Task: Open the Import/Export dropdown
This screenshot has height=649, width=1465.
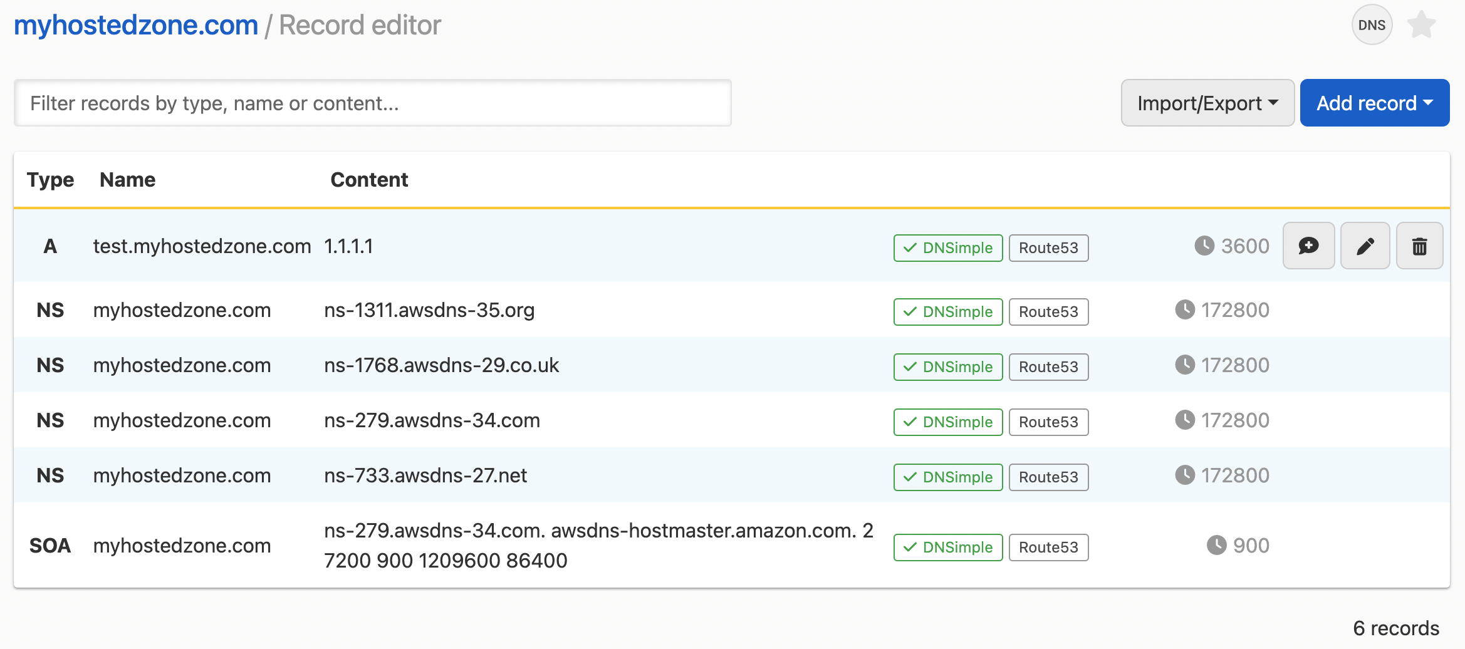Action: 1207,103
